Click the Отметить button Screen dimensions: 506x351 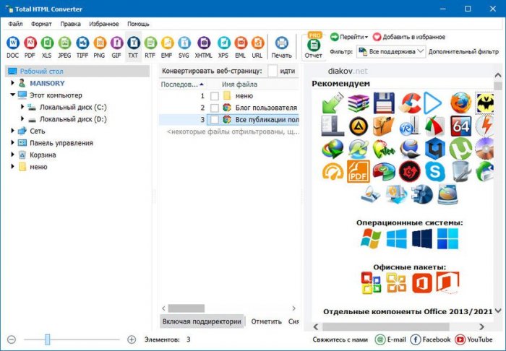coord(266,321)
